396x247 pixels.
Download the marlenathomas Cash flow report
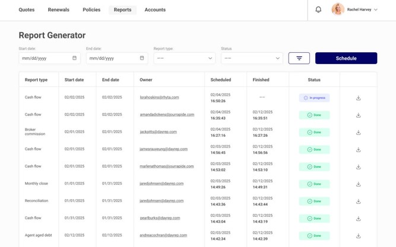pos(358,167)
